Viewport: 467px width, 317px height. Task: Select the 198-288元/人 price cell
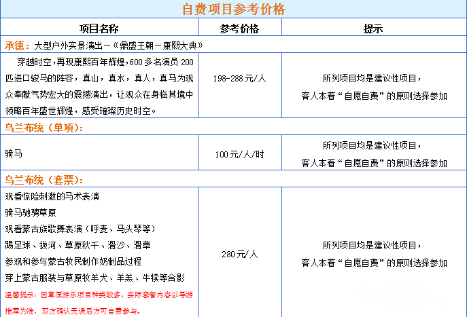(x=239, y=79)
